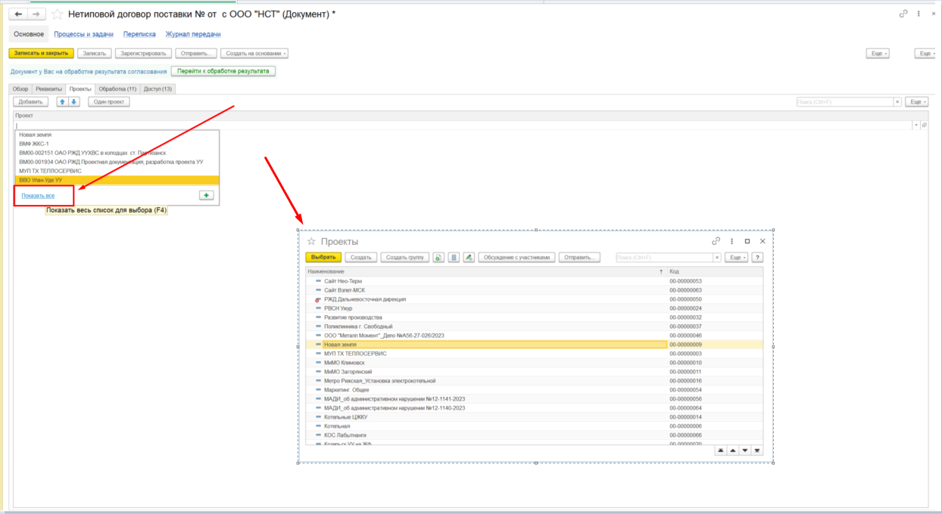
Task: Click the Зарегистрировать button
Action: 144,53
